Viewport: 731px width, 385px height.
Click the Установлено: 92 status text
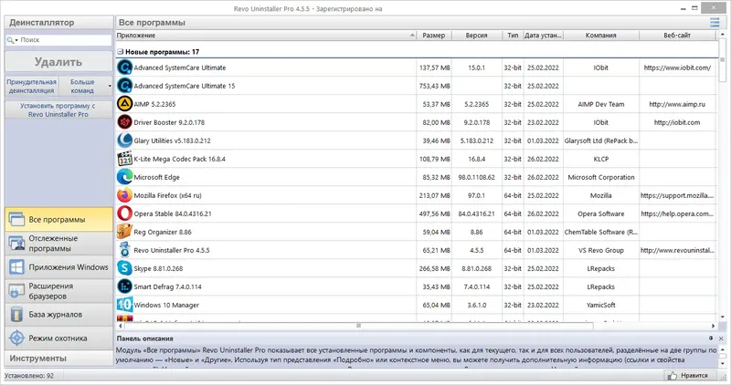pos(29,376)
